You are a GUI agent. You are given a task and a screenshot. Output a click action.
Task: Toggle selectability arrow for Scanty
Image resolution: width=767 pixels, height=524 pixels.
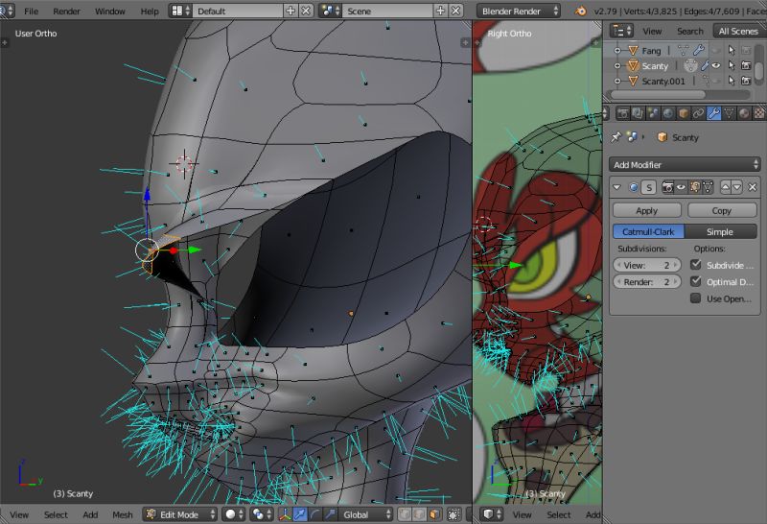(x=732, y=65)
